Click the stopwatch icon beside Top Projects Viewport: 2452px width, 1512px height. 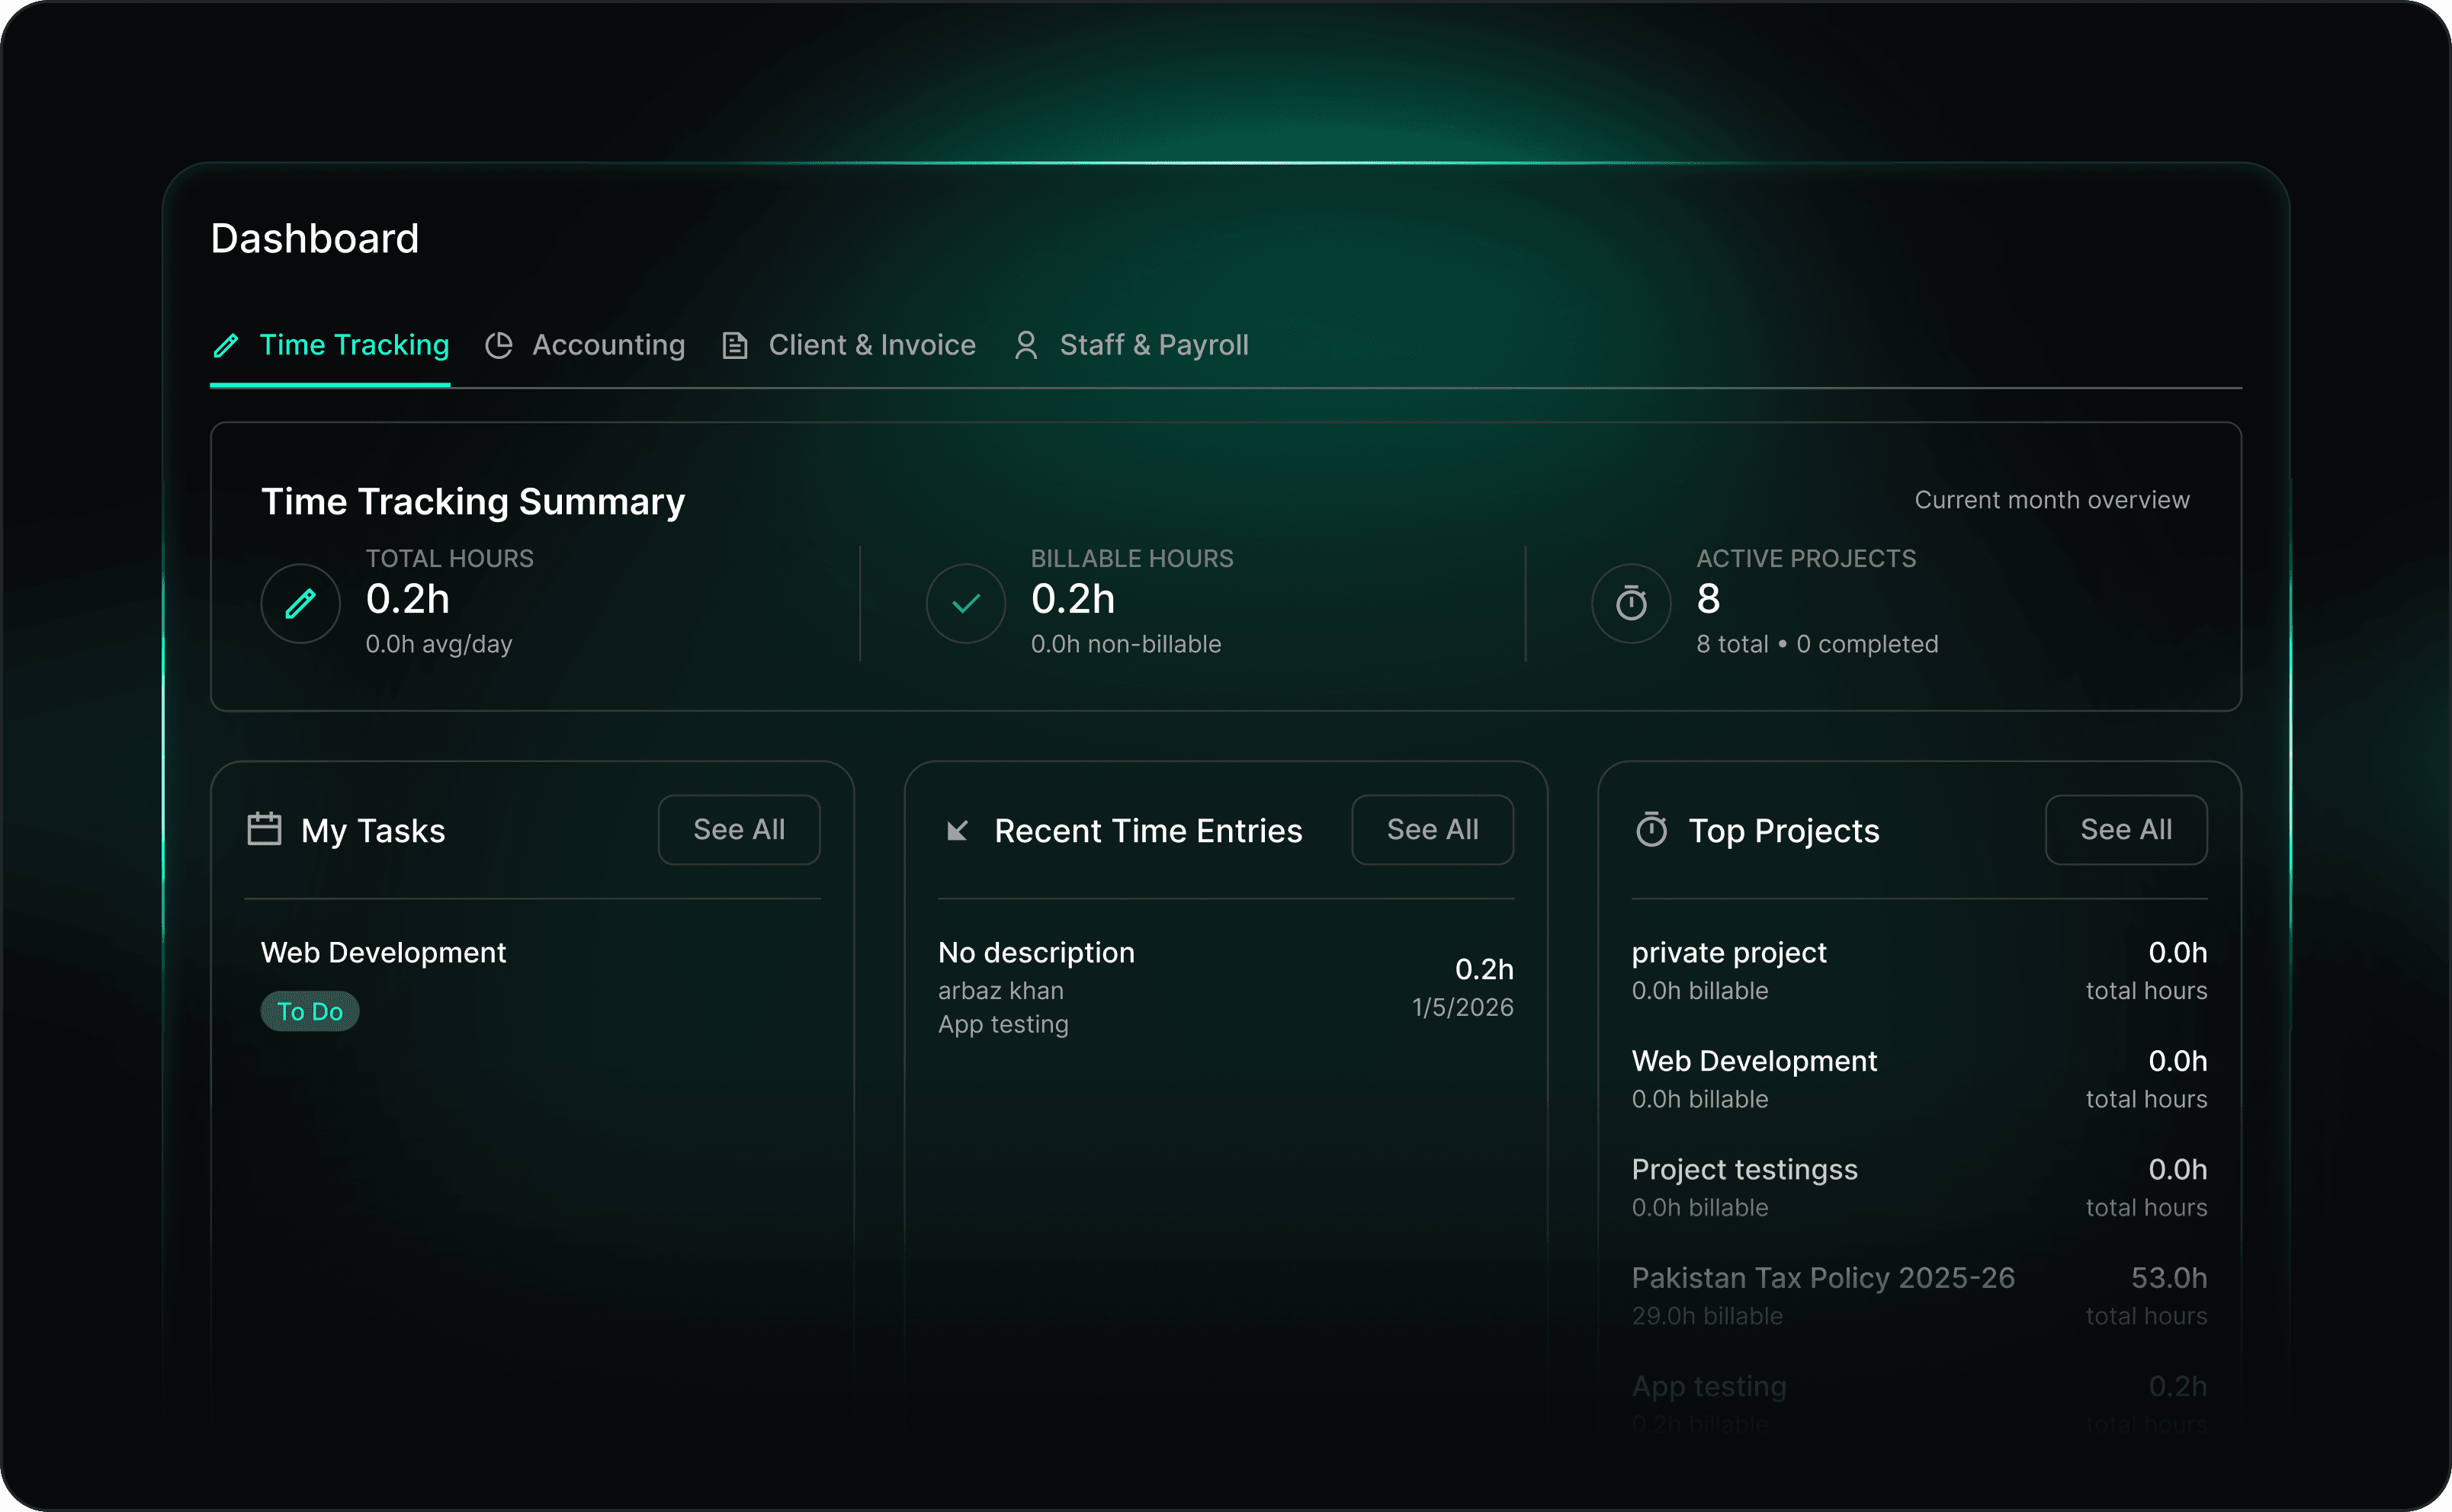pos(1651,829)
